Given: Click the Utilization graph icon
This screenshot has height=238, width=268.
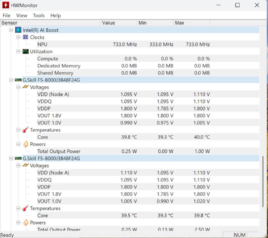Looking at the screenshot, I should tap(26, 51).
